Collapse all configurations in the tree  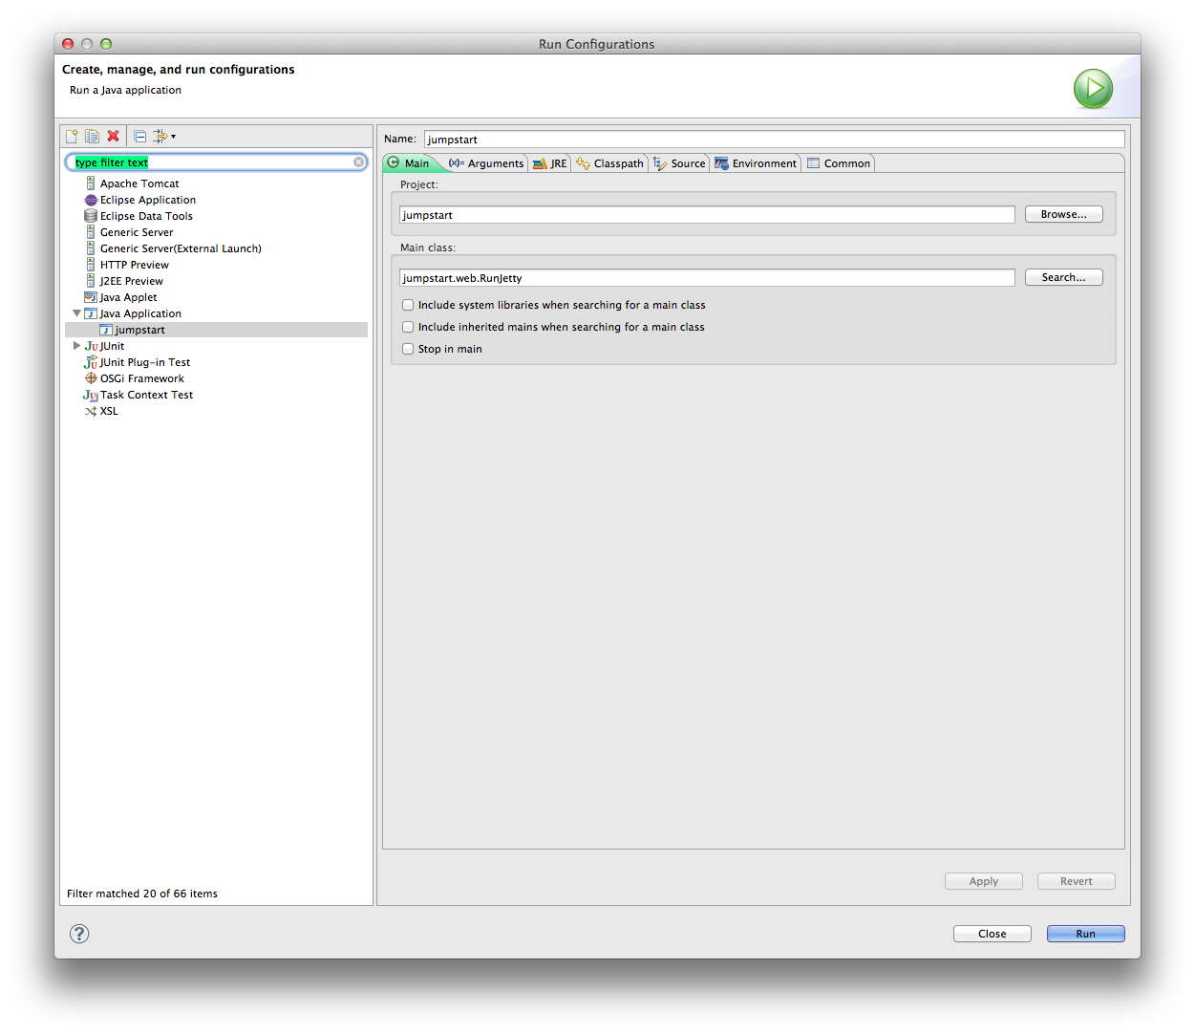tap(139, 137)
